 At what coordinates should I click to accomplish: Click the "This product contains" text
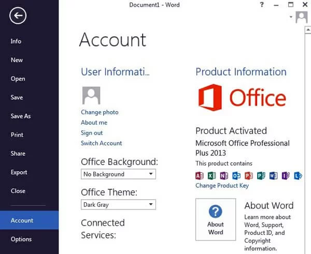point(224,163)
